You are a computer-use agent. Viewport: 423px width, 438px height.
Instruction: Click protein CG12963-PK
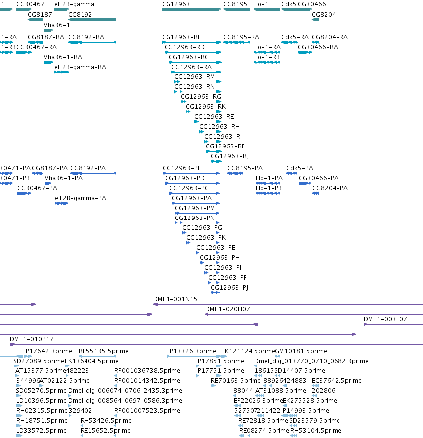203,243
